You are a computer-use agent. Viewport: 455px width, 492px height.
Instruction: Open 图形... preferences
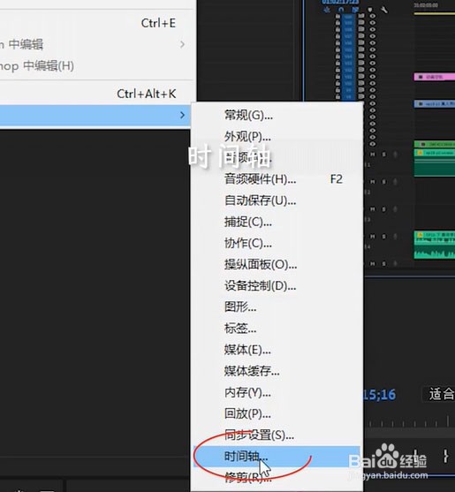pos(277,307)
